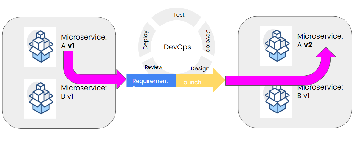This screenshot has width=353, height=142.
Task: Click the Deploy segment of DevOps ring
Action: [146, 40]
